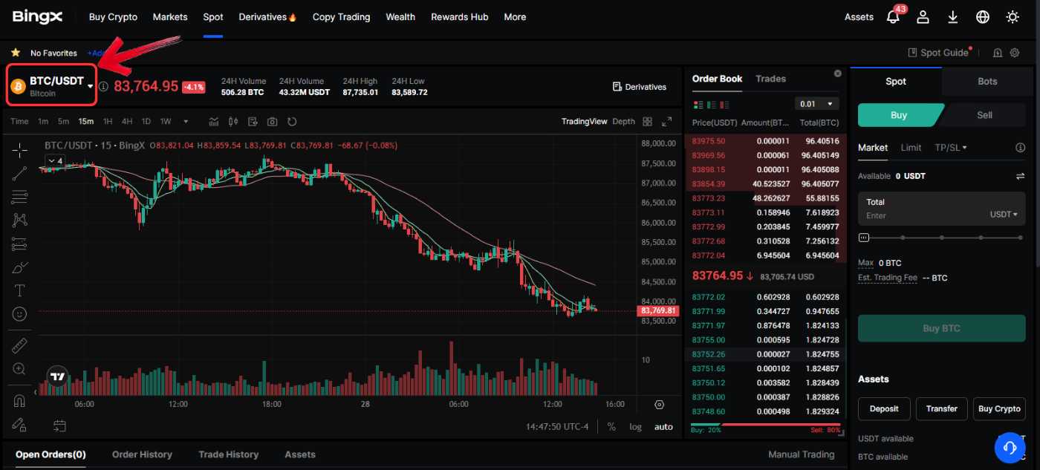1040x470 pixels.
Task: Open the USDT unit dropdown in Total field
Action: pyautogui.click(x=1004, y=215)
